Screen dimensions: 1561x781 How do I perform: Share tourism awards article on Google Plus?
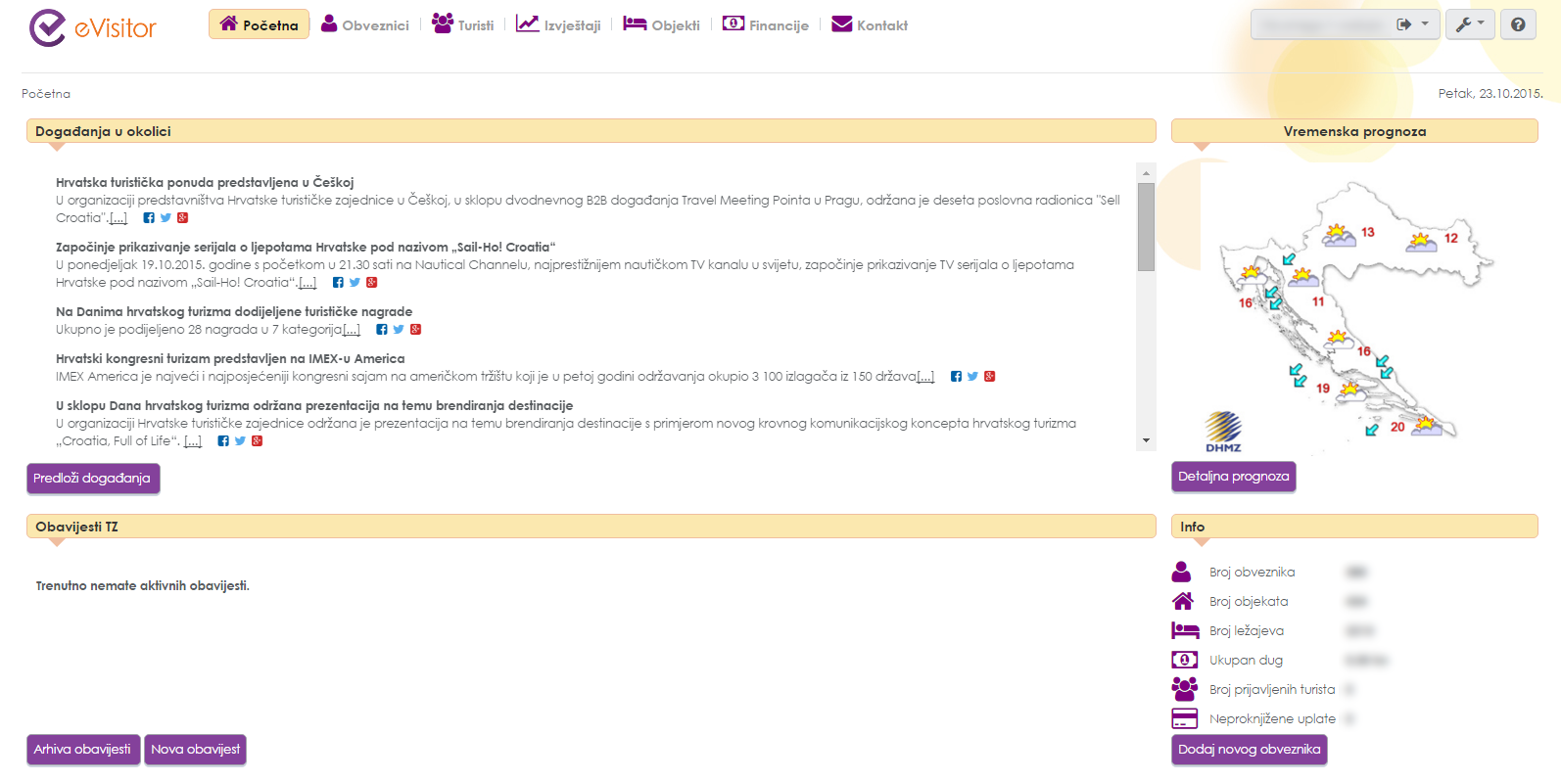click(x=415, y=330)
